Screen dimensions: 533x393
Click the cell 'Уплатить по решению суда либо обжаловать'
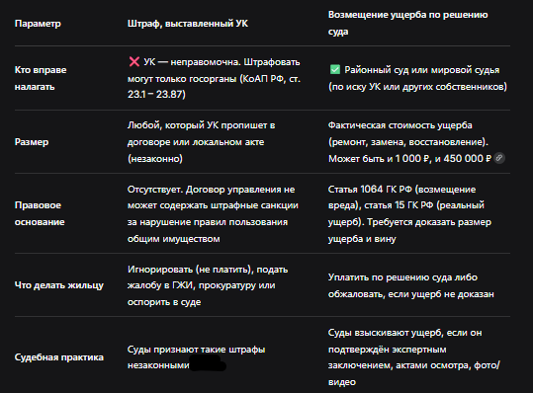(411, 285)
